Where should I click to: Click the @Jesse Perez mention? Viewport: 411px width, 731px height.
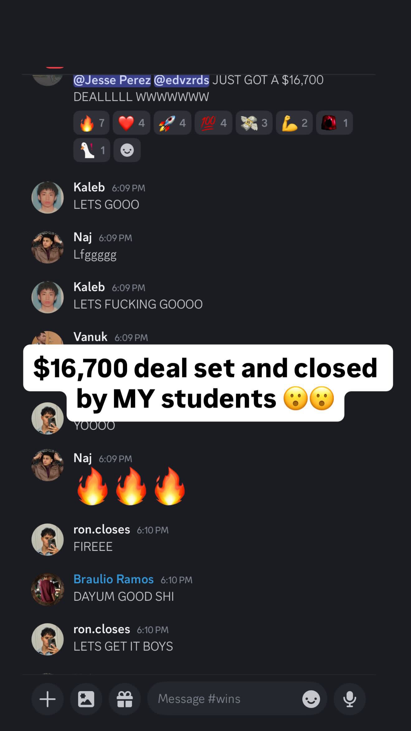112,80
